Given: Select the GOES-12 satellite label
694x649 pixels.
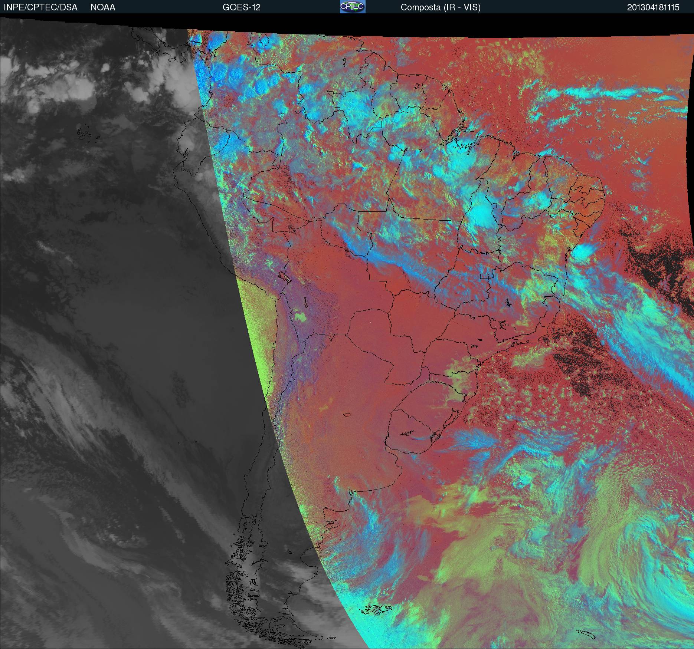Looking at the screenshot, I should (241, 7).
